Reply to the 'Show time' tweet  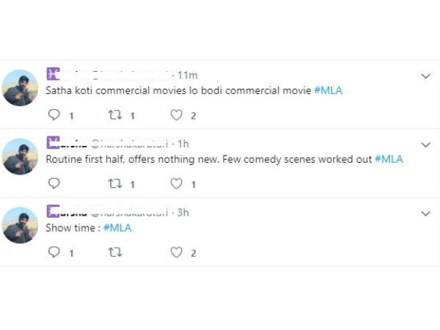(54, 252)
